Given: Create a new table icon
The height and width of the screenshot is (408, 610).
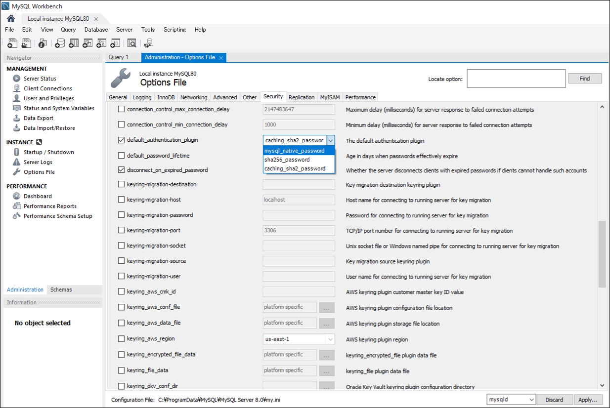Looking at the screenshot, I should [x=74, y=43].
